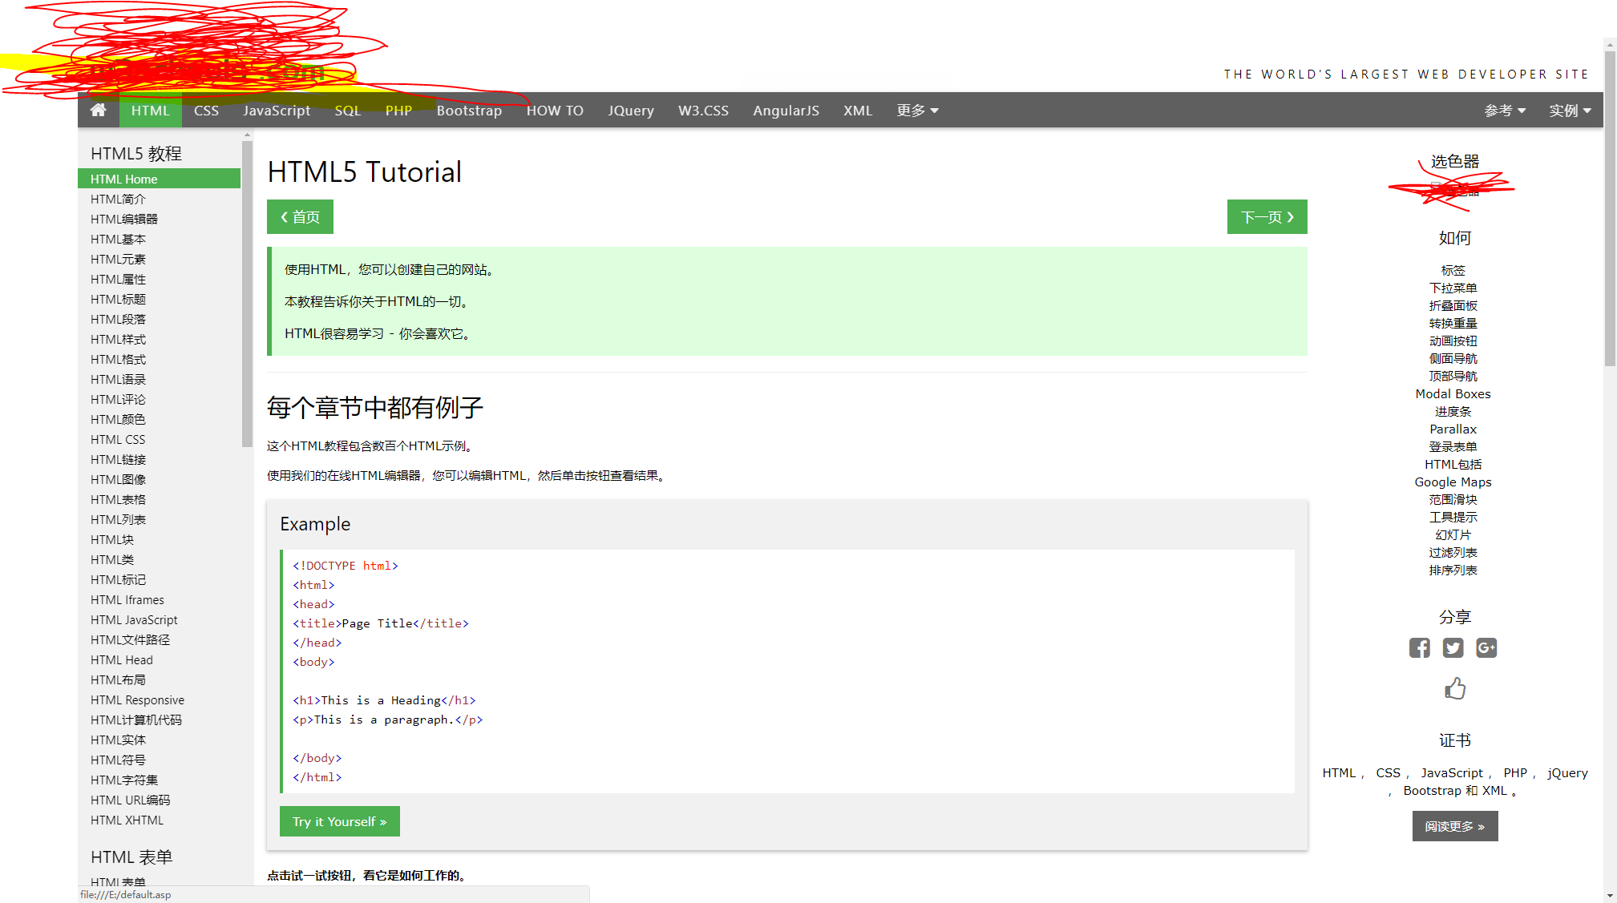
Task: Click the green 首页 previous button
Action: 300,217
